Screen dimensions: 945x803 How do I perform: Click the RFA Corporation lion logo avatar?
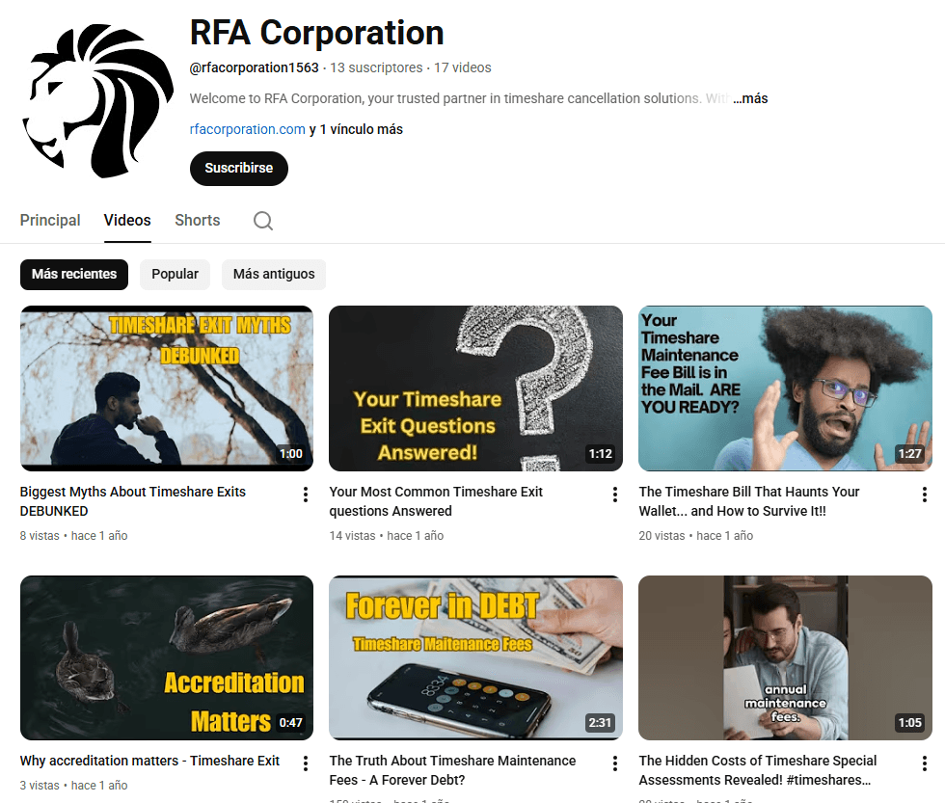click(x=97, y=100)
